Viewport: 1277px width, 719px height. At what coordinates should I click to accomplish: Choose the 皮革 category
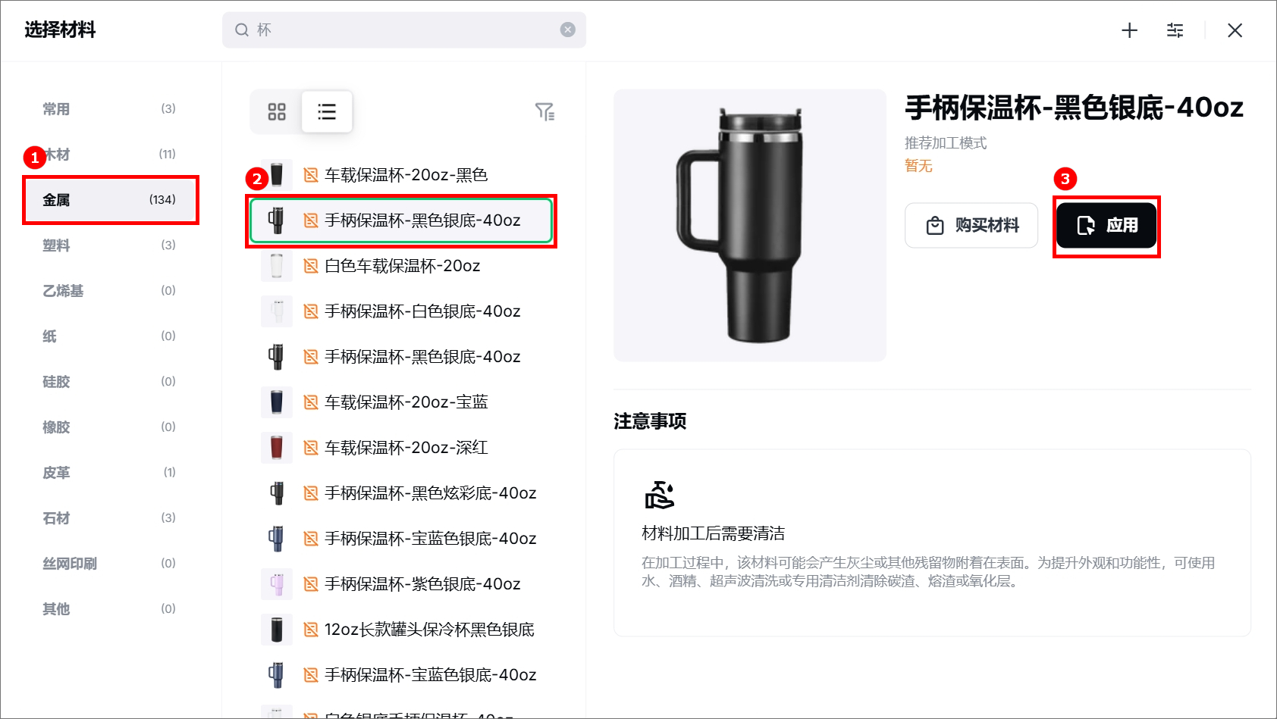111,473
